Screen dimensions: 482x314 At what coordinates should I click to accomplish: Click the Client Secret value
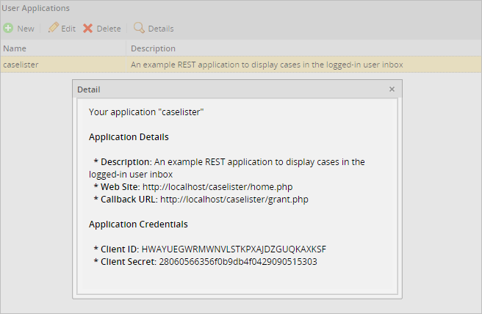pos(238,261)
